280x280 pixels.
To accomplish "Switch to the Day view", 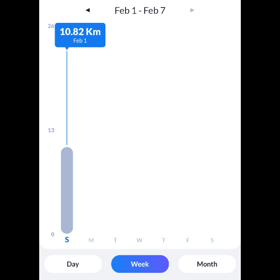I will click(x=73, y=264).
